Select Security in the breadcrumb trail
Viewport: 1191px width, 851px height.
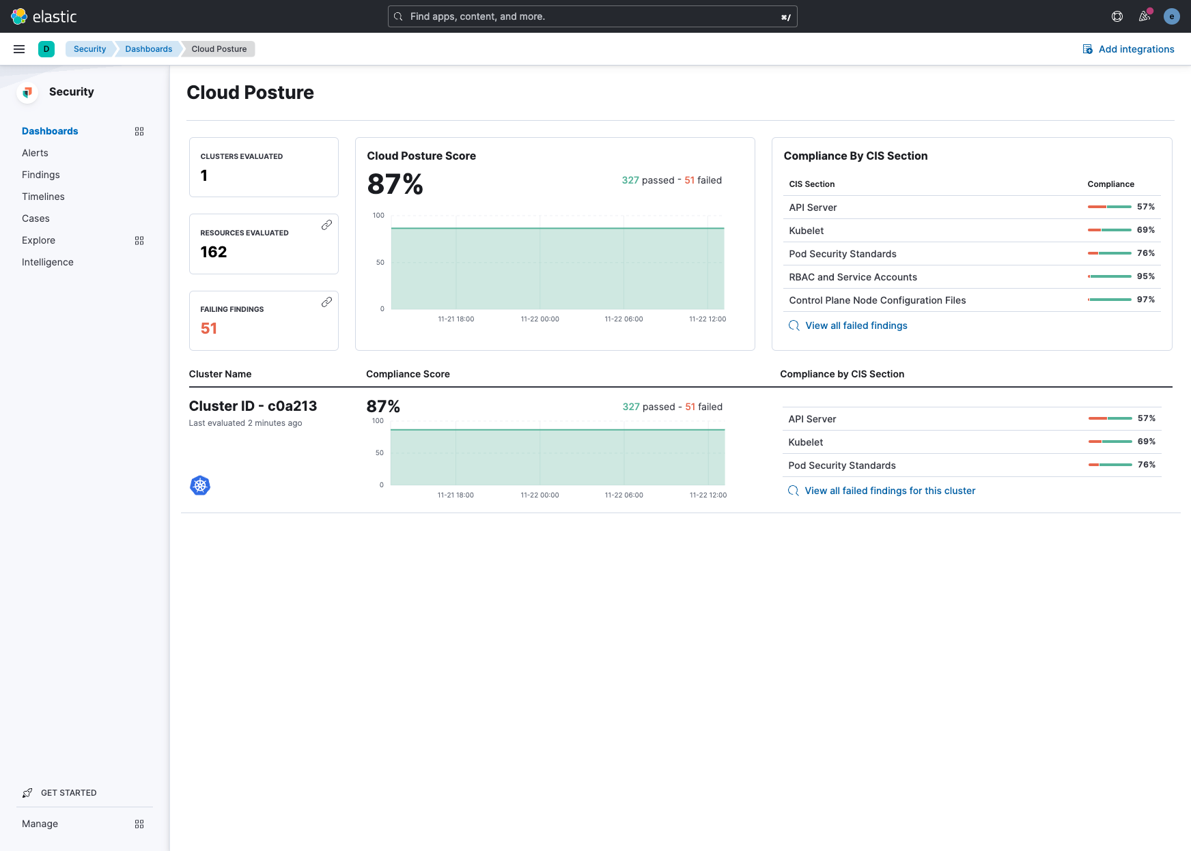click(89, 48)
